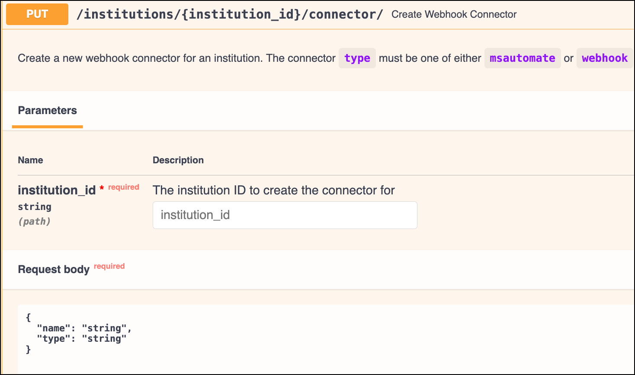
Task: Click the italic "(path)" location label
Action: pyautogui.click(x=34, y=222)
